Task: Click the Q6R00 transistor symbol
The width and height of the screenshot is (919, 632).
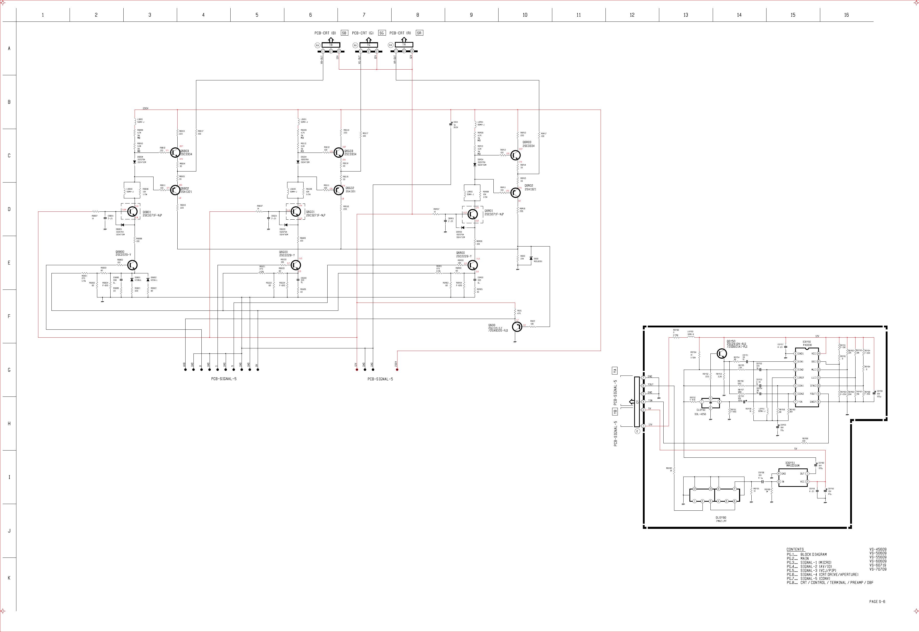Action: point(473,265)
